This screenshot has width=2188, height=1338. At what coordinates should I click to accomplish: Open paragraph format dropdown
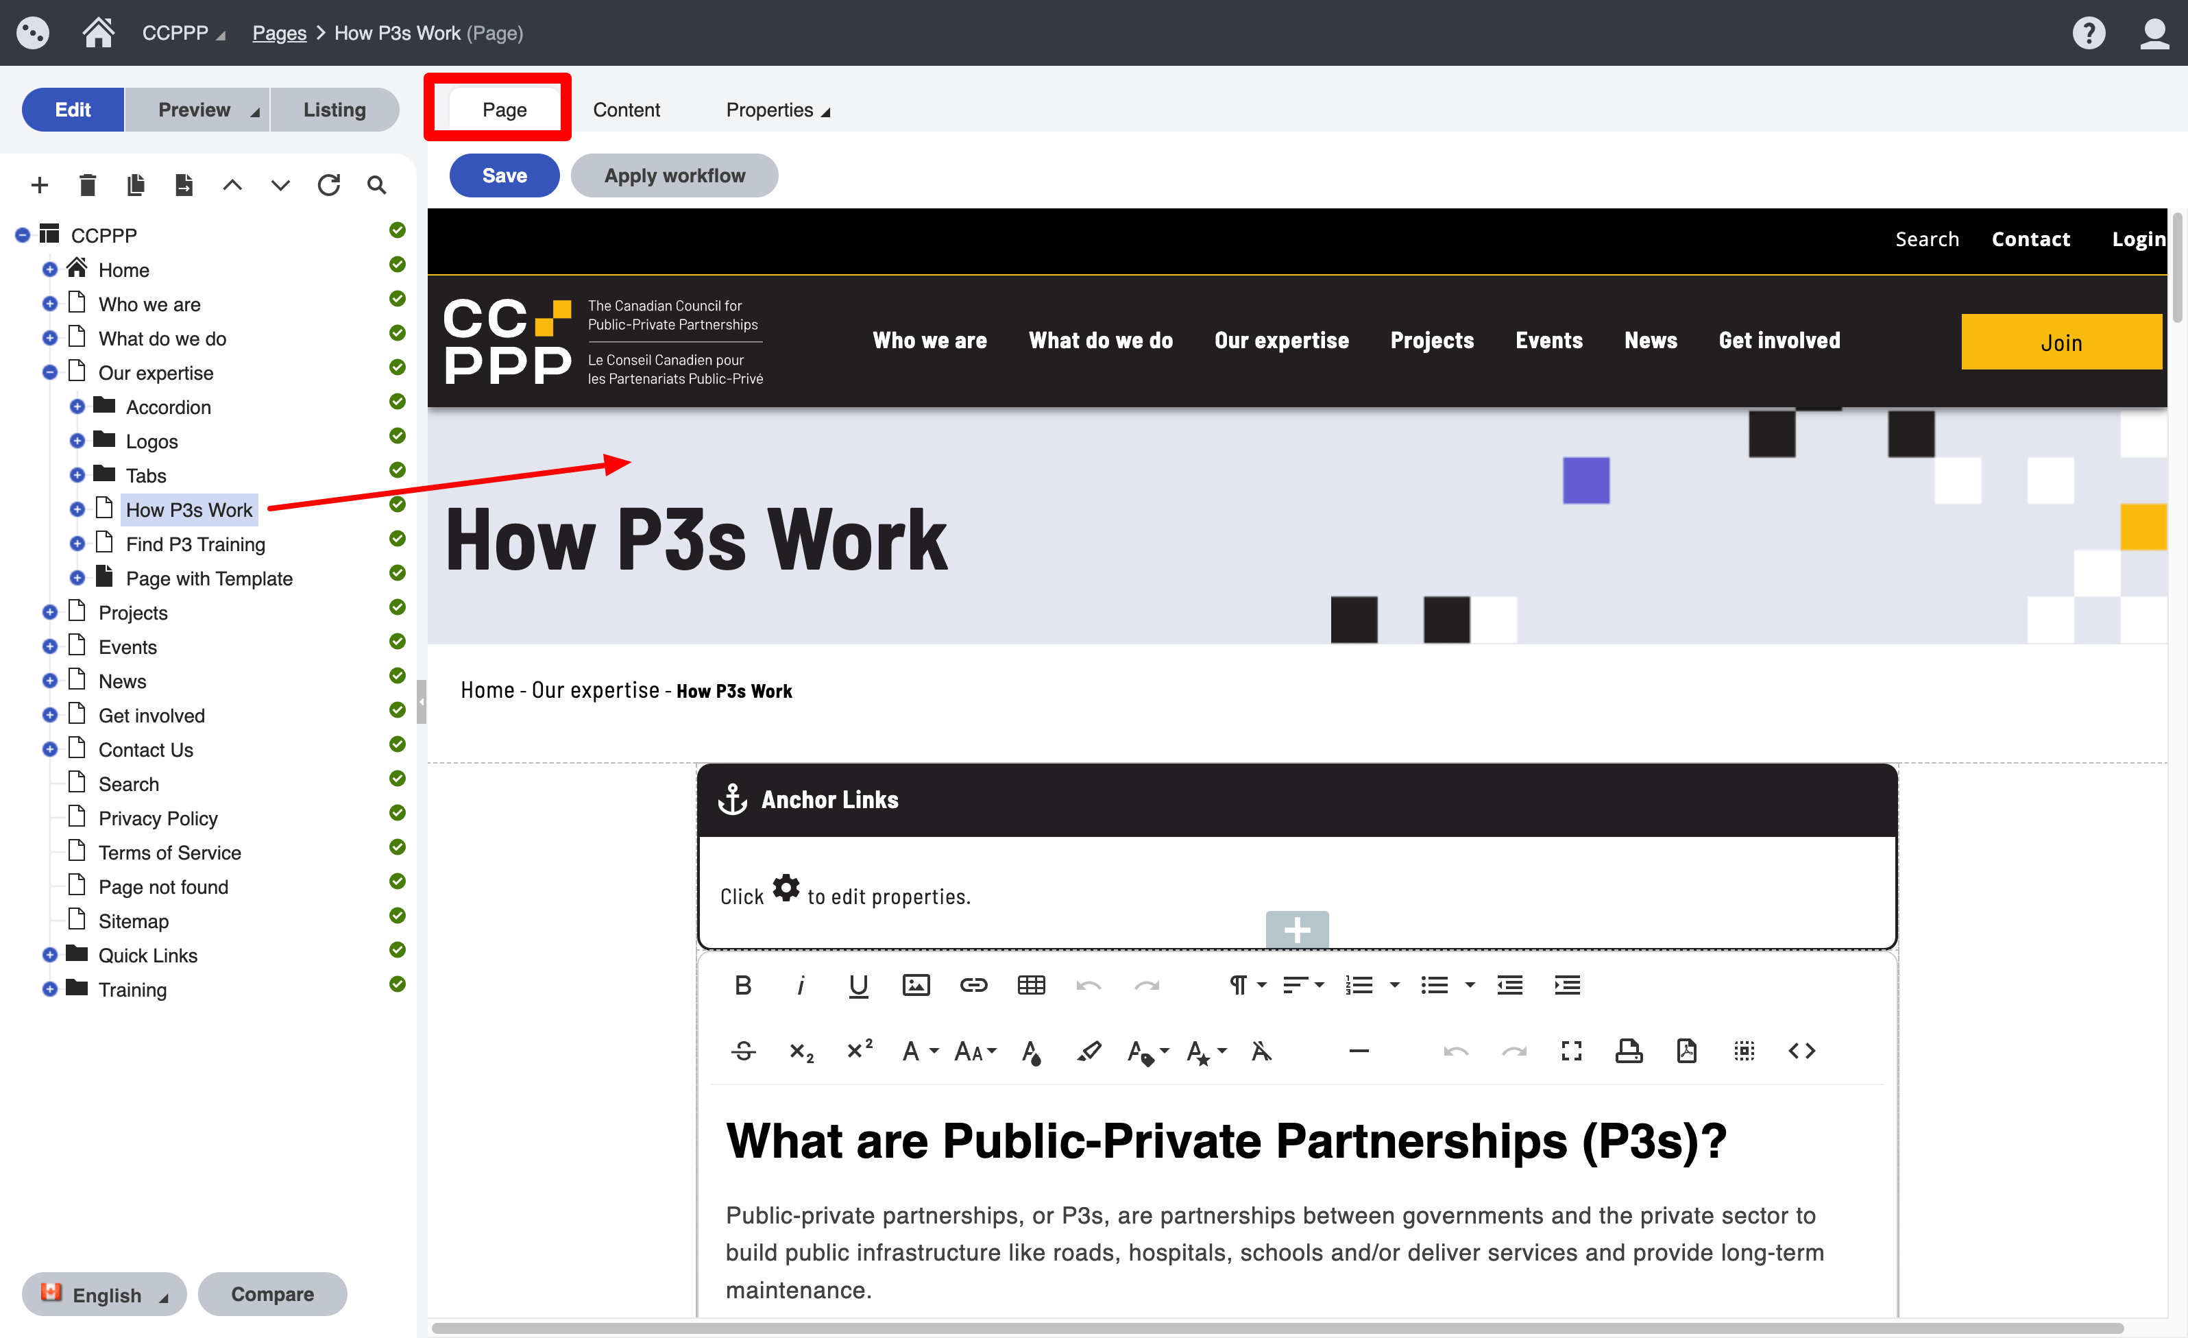tap(1248, 984)
